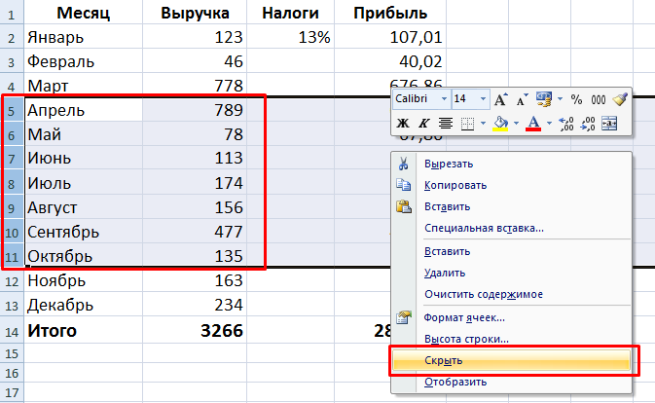Select the 3266 total revenue cell

tap(195, 331)
